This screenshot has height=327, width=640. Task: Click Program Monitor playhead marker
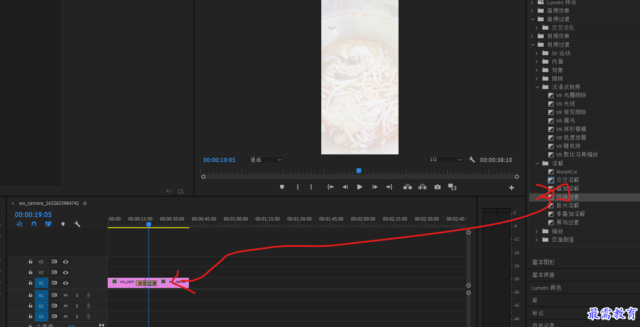click(359, 171)
